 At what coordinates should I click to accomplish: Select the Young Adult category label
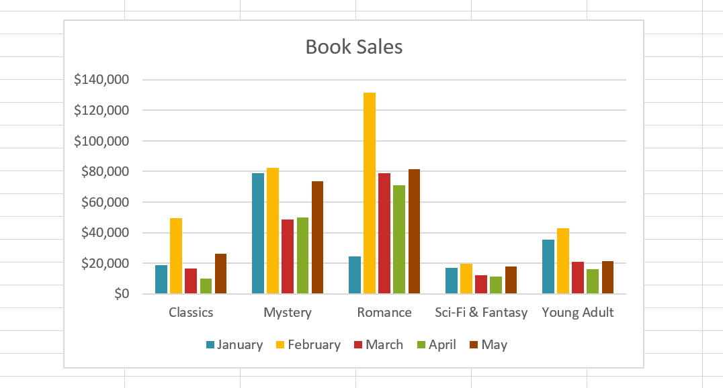tap(578, 312)
